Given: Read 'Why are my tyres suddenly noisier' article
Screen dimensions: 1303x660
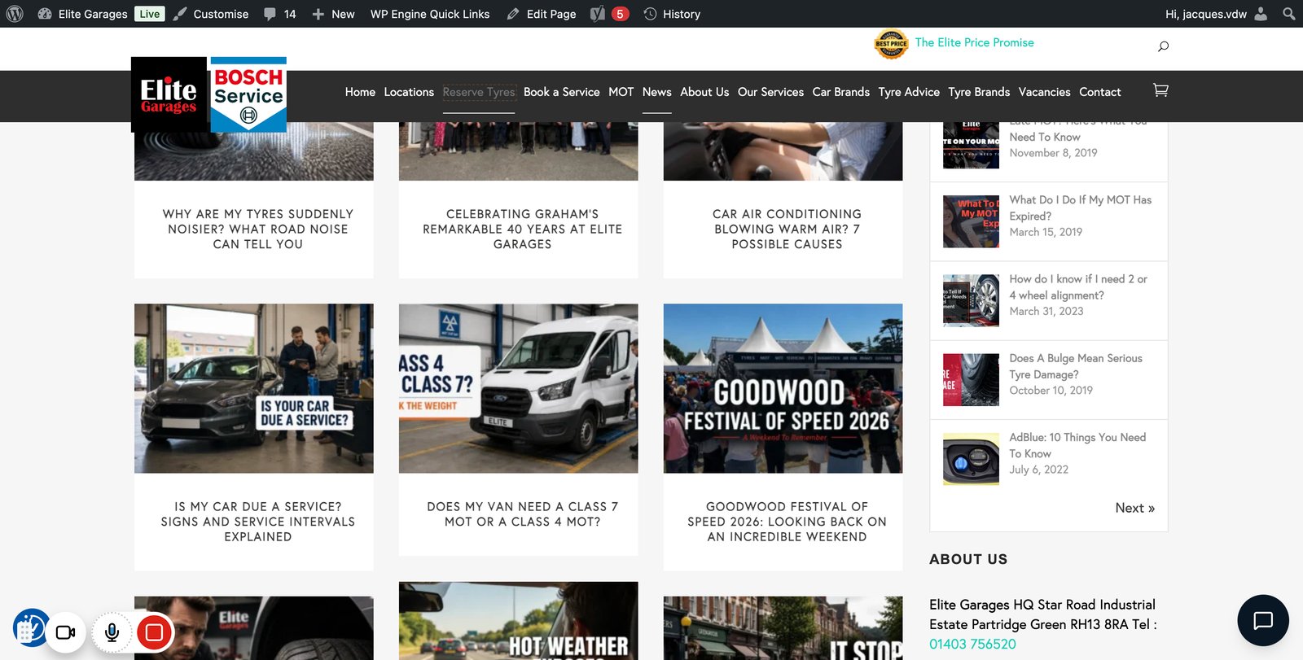Looking at the screenshot, I should point(257,229).
